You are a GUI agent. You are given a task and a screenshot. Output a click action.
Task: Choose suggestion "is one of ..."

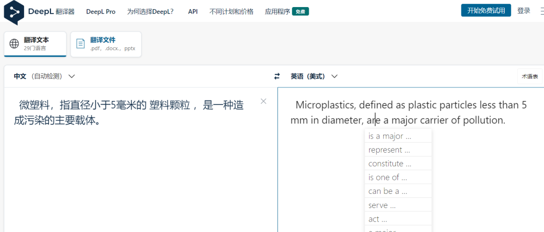click(398, 177)
